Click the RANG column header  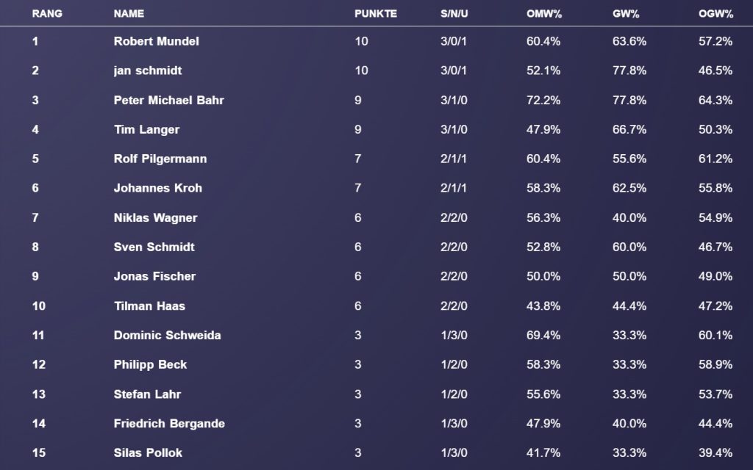(x=46, y=13)
